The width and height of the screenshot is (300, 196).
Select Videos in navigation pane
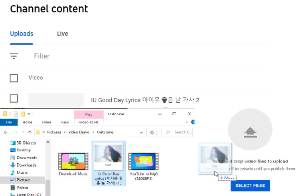[x=19, y=187]
